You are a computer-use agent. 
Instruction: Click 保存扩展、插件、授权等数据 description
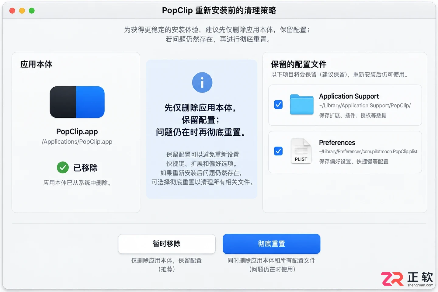(x=353, y=115)
